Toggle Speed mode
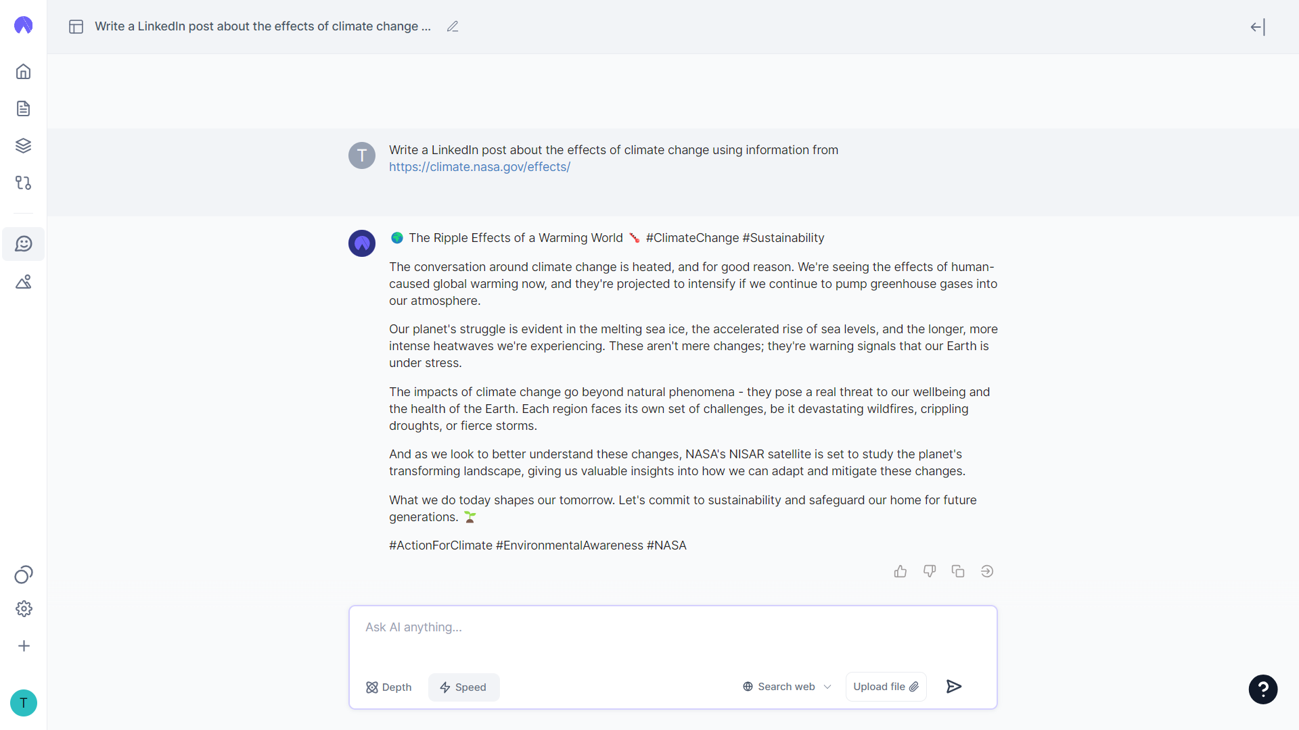The image size is (1299, 730). 463,687
